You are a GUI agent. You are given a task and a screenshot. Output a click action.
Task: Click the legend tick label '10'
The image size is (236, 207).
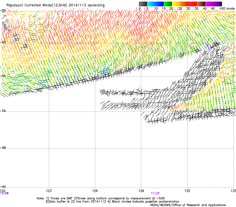click(x=156, y=8)
